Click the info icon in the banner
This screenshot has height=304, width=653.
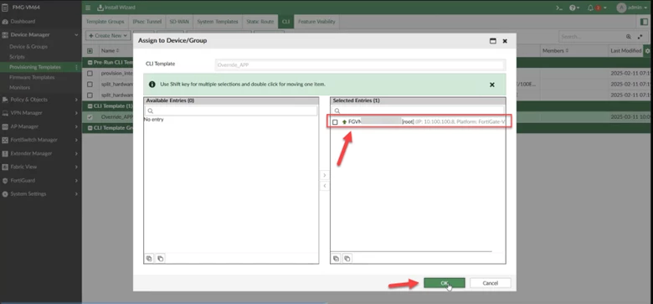pos(152,84)
